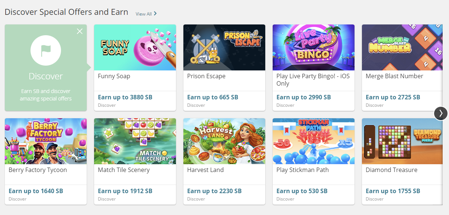Click the 'Discover Special Offers and Earn' heading
Viewport: 449px width, 215px height.
click(66, 12)
